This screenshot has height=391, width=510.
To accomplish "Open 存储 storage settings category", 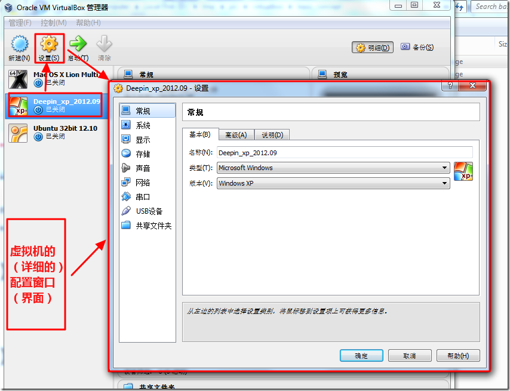I will [148, 154].
